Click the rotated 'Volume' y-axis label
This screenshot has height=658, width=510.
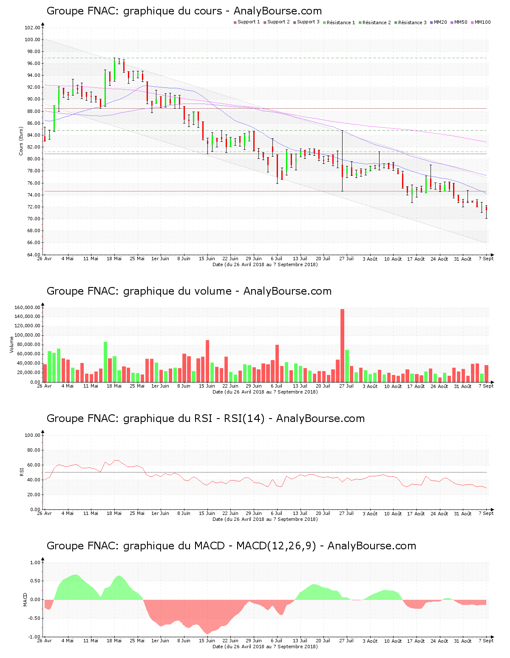(12, 344)
